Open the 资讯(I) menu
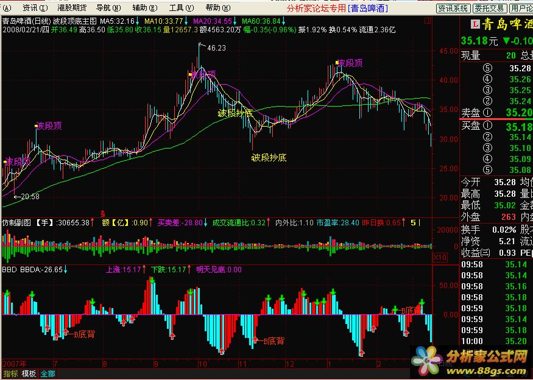The image size is (533, 380). 35,7
